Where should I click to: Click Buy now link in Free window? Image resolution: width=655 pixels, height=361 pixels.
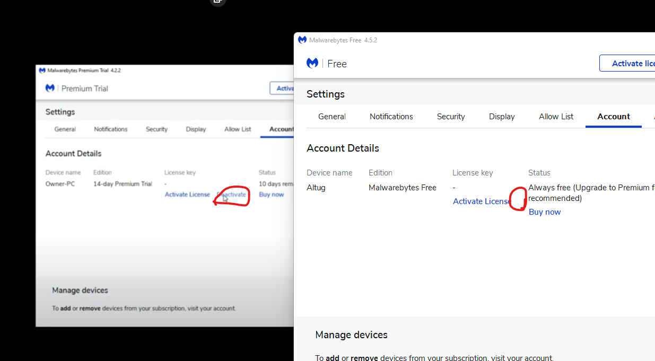[x=545, y=212]
